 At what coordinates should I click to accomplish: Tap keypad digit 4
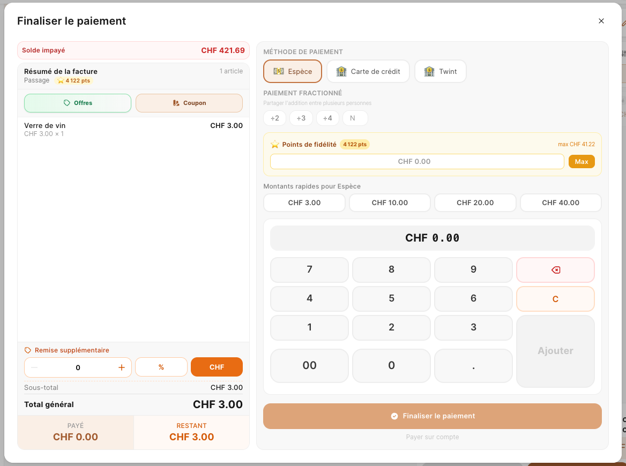[x=309, y=298]
